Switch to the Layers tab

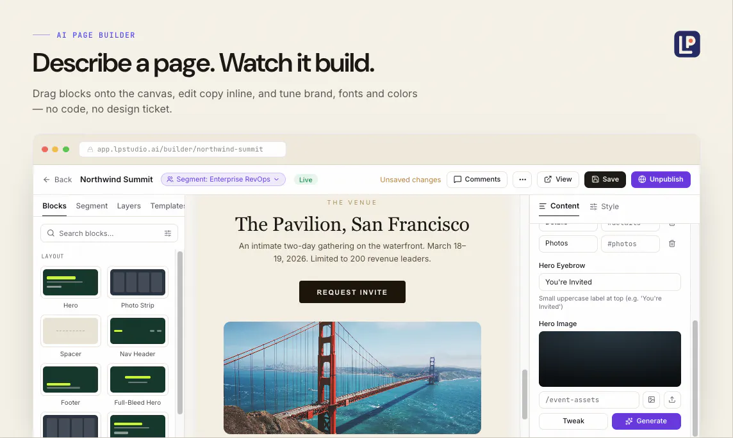click(x=129, y=206)
